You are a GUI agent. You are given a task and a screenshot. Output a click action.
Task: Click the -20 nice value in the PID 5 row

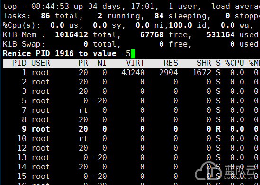(100, 101)
